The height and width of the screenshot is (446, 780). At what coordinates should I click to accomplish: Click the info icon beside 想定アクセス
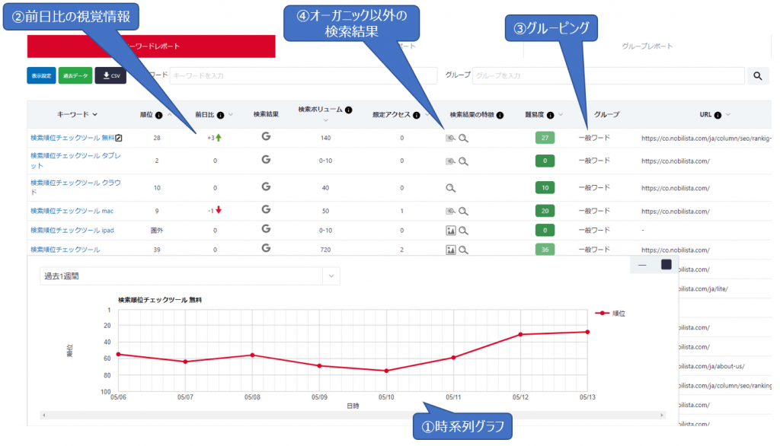[417, 115]
